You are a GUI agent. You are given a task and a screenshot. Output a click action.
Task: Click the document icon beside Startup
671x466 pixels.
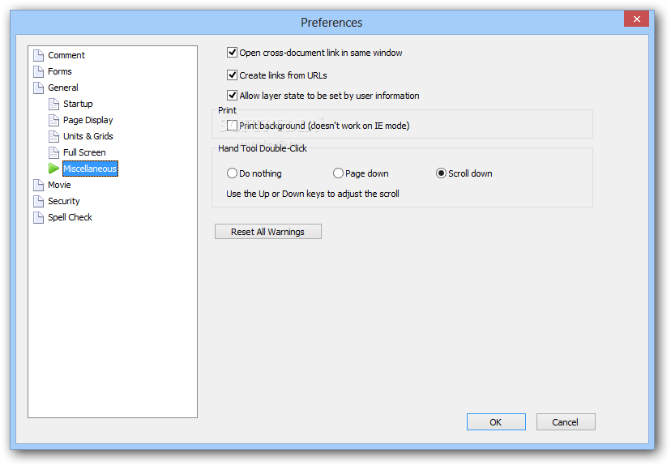click(54, 104)
